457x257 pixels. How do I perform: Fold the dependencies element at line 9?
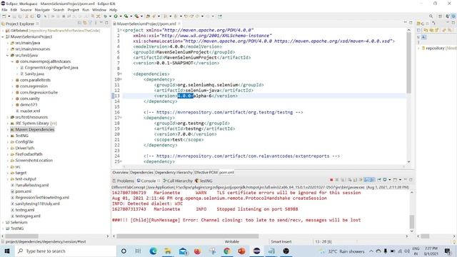(x=121, y=74)
